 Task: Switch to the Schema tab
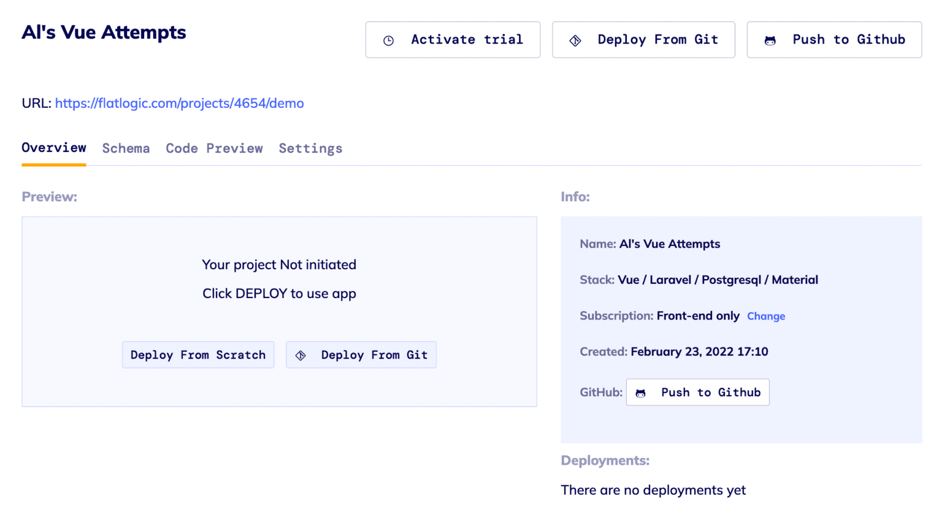coord(126,148)
